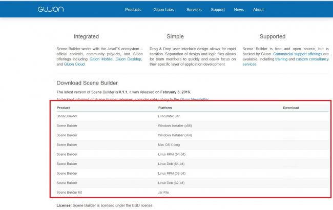Open the Services menu item
Viewport: 333px width, 210px height.
[x=194, y=10]
